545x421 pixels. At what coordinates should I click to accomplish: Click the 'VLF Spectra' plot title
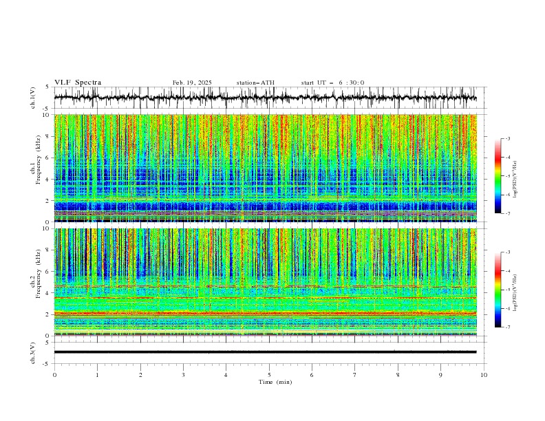pyautogui.click(x=78, y=83)
